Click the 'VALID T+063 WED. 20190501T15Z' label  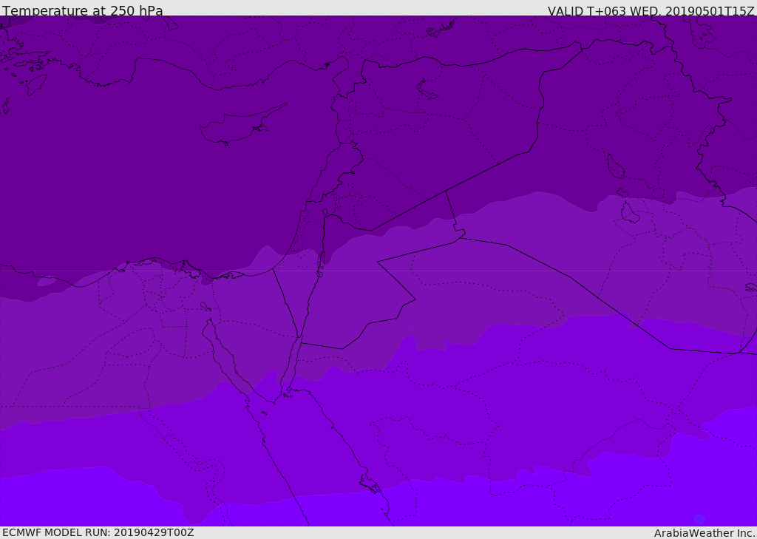pos(651,11)
